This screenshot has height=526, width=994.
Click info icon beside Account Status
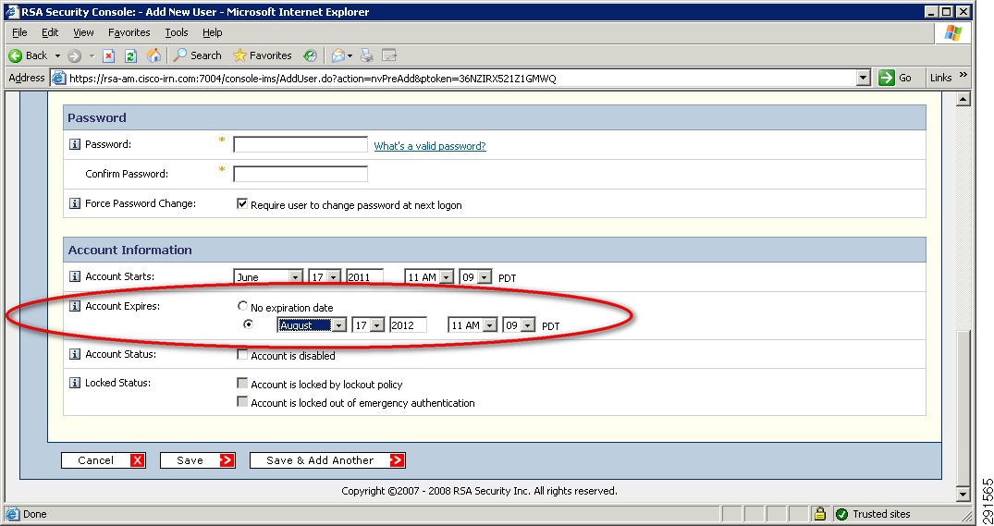pos(75,355)
